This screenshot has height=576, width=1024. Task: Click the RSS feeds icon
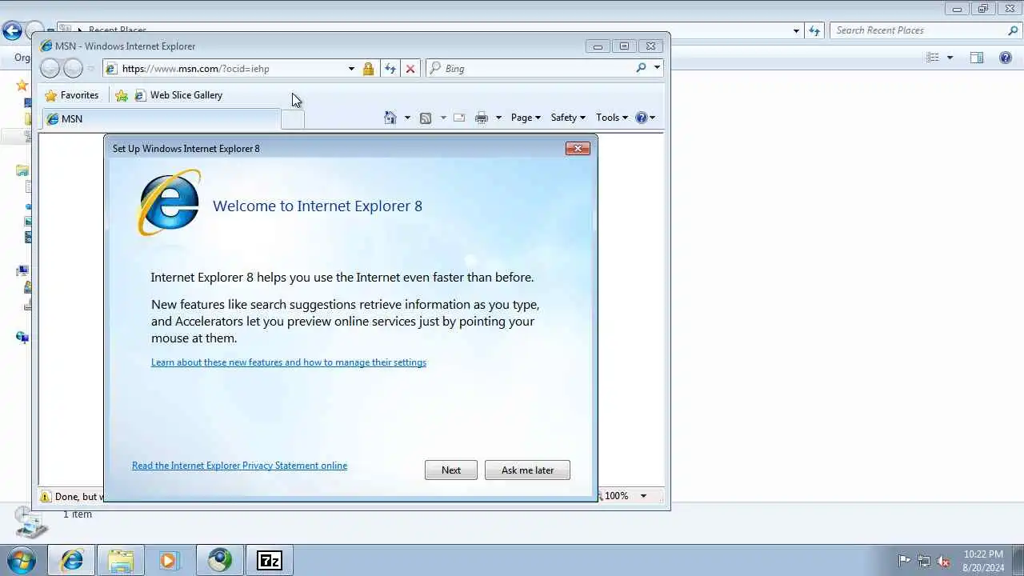426,118
